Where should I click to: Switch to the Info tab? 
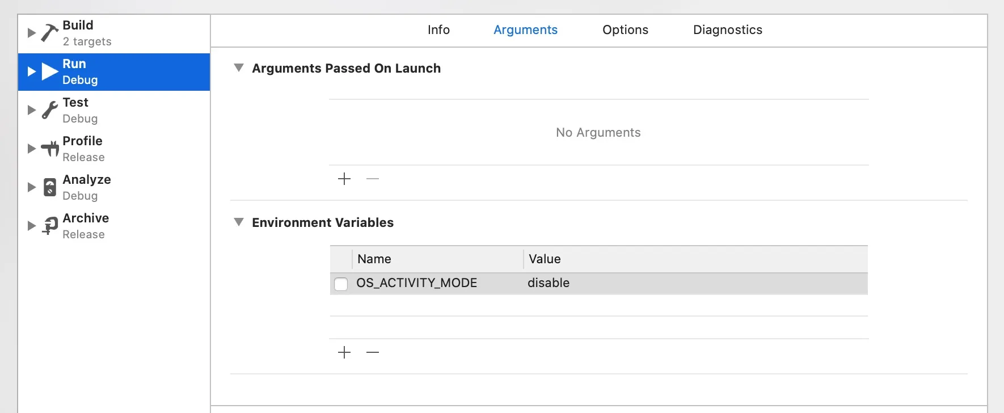438,29
